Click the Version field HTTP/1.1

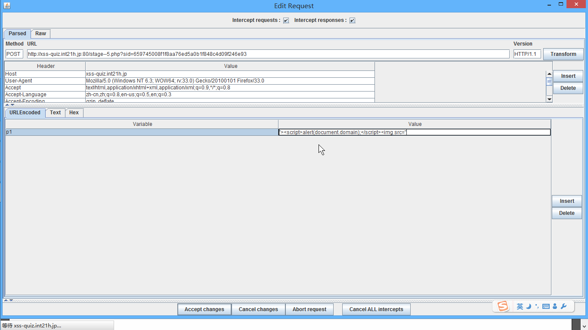coord(527,54)
